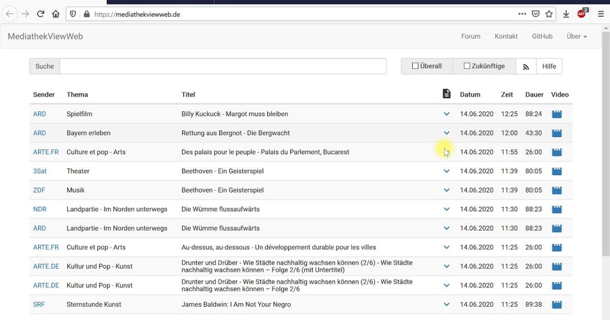Bookmark the page with the star icon
The height and width of the screenshot is (320, 610).
click(549, 14)
